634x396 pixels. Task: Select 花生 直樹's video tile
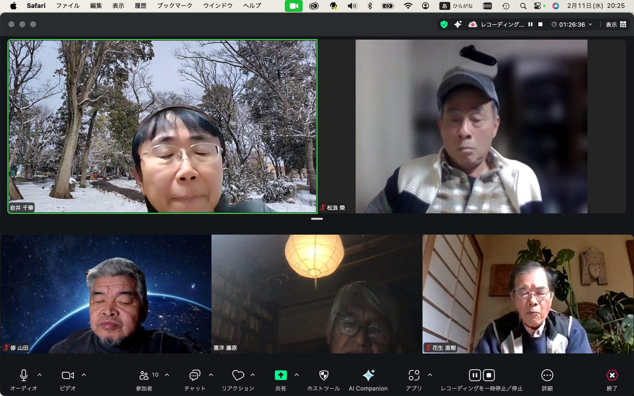tap(528, 294)
